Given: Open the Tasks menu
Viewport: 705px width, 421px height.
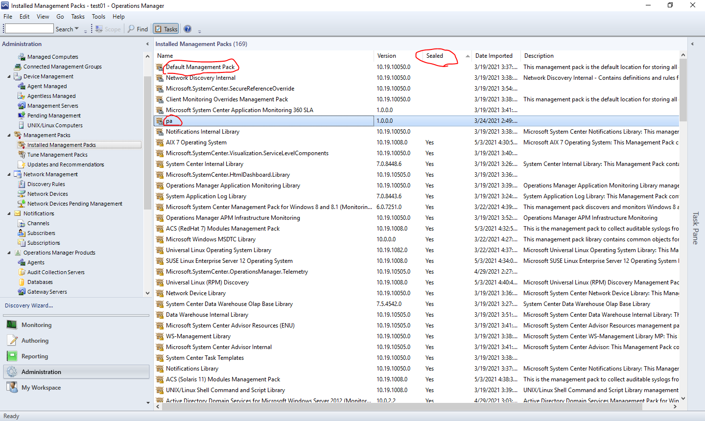Looking at the screenshot, I should click(78, 16).
